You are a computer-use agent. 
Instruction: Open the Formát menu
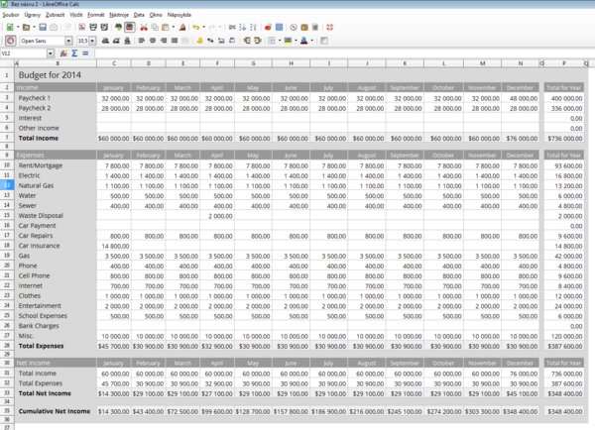point(95,15)
